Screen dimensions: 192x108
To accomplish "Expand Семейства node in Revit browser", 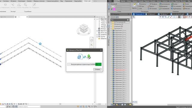I will pyautogui.click(x=97, y=35).
